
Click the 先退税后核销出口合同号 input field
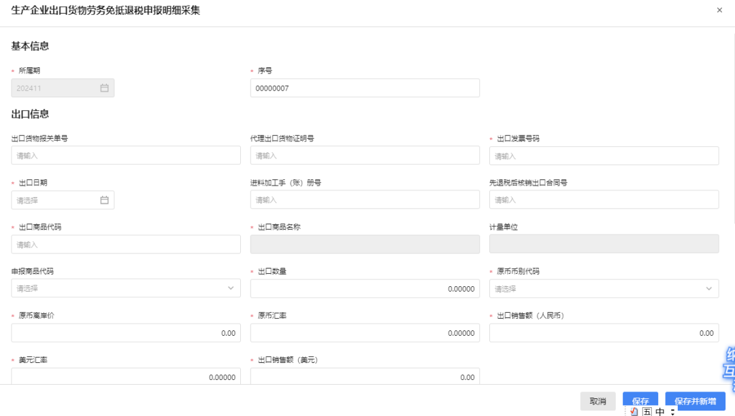click(x=604, y=200)
